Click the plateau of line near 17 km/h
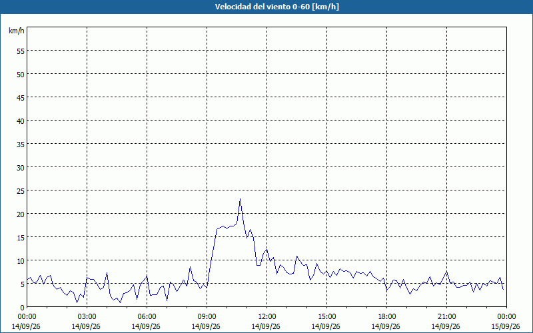Image resolution: width=533 pixels, height=333 pixels. click(227, 227)
